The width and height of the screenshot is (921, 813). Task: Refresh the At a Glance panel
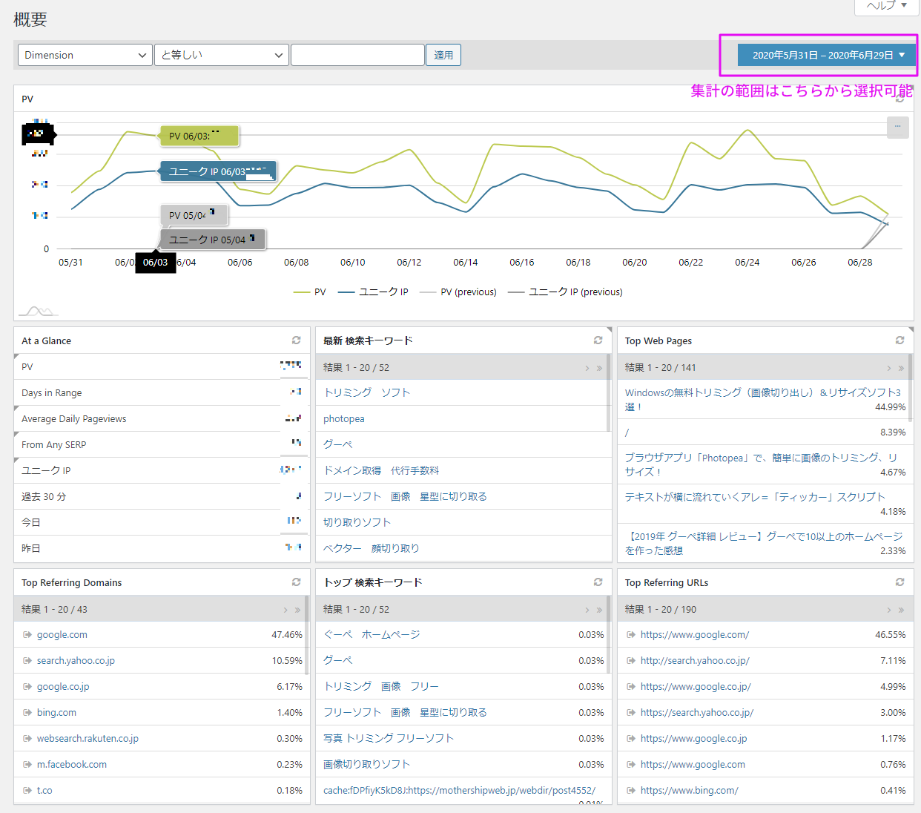click(296, 340)
